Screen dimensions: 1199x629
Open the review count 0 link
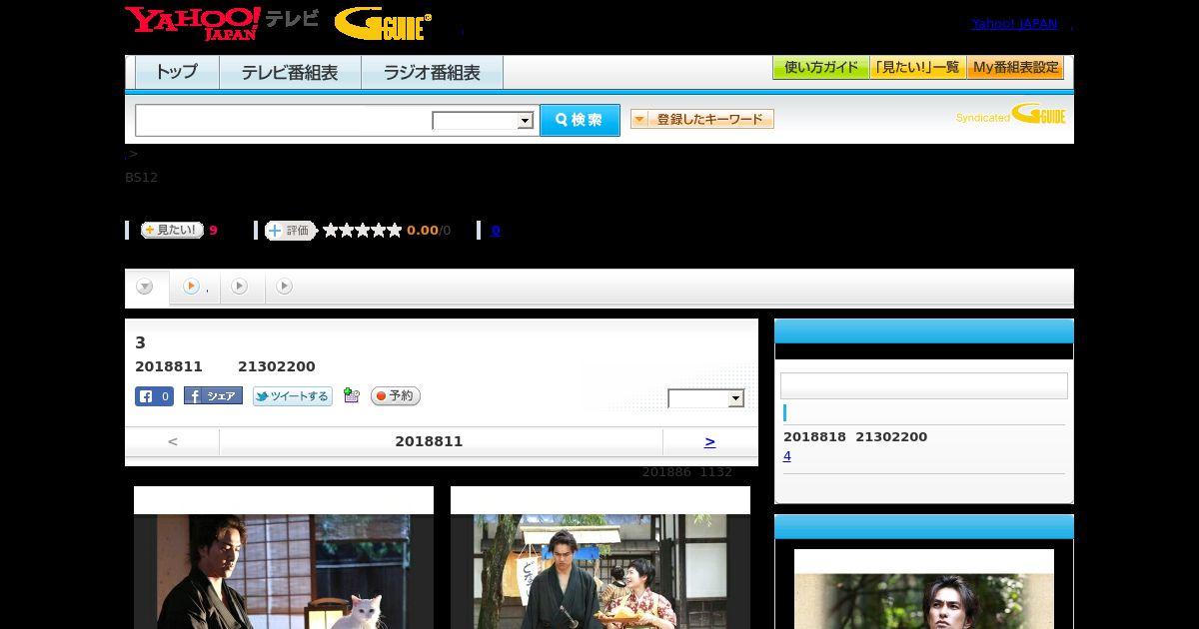point(496,231)
